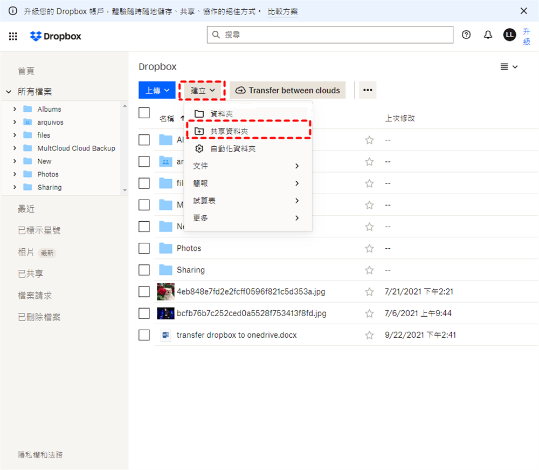Expand the Sharing tree node in sidebar
The image size is (539, 470).
point(15,187)
